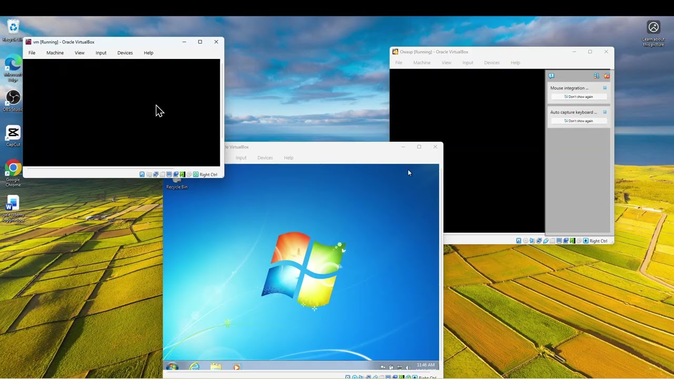This screenshot has width=674, height=379.
Task: Open File menu in vm window
Action: tap(32, 53)
